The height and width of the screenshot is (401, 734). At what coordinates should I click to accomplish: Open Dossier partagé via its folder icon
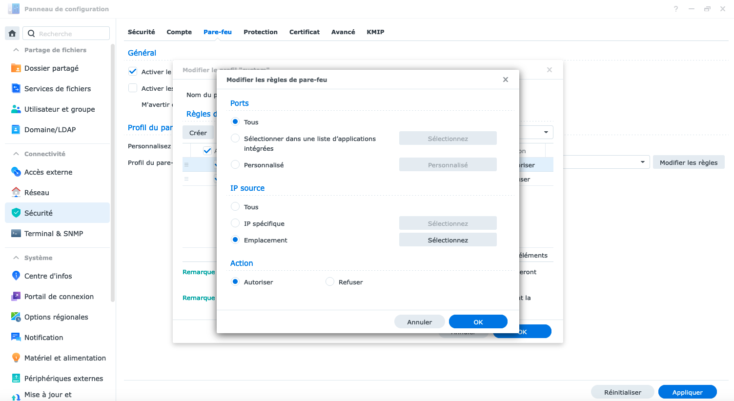click(x=16, y=68)
